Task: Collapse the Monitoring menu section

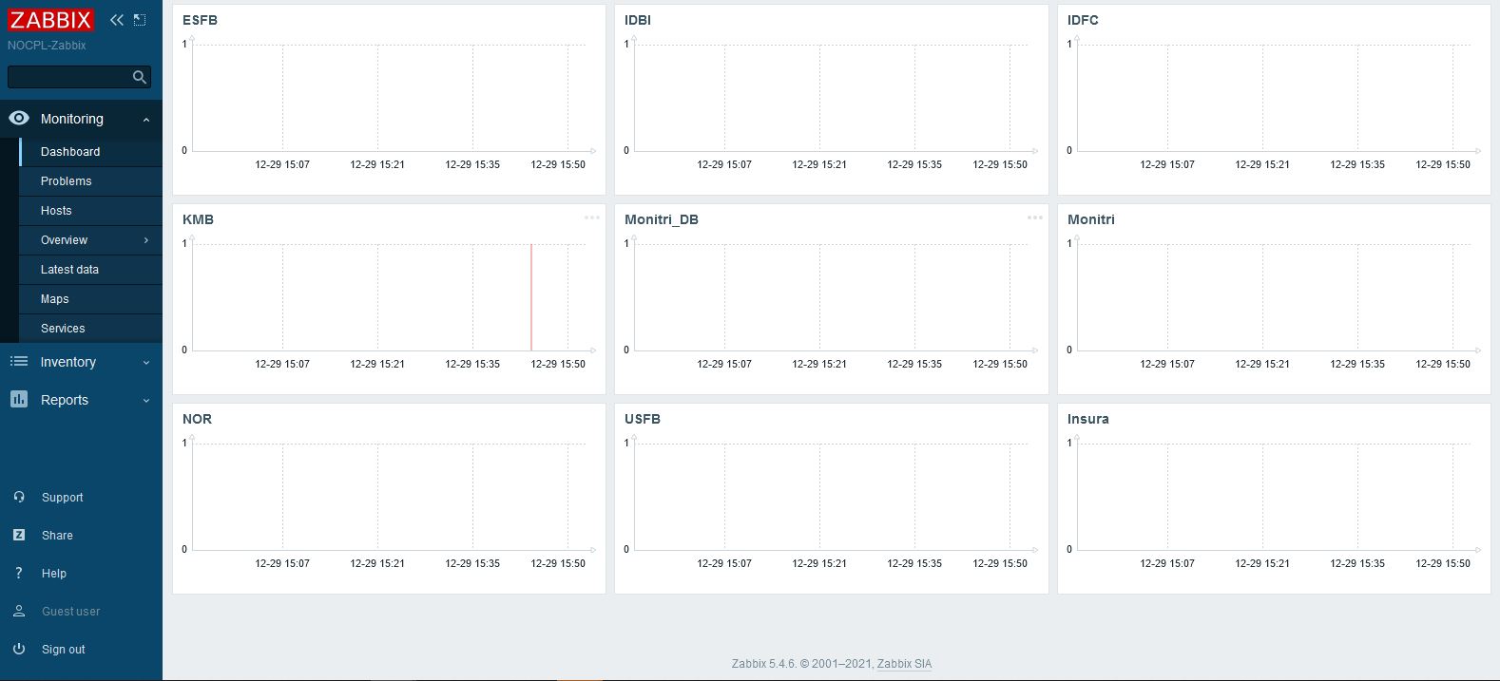Action: 146,120
